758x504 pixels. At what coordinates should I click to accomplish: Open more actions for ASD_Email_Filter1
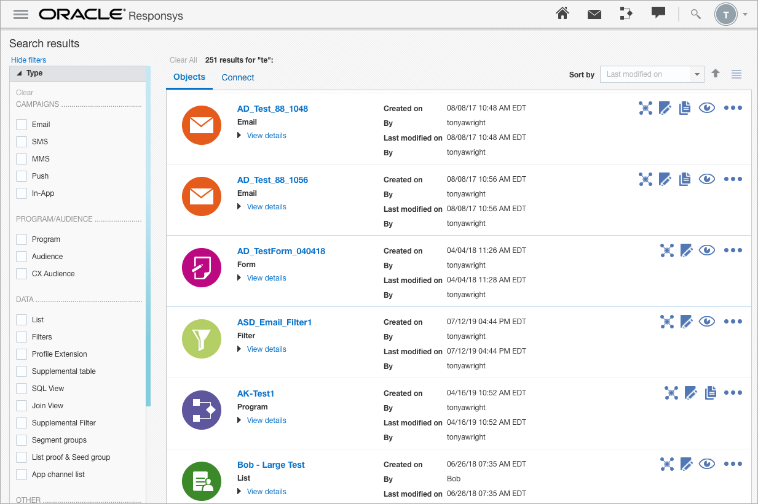733,322
